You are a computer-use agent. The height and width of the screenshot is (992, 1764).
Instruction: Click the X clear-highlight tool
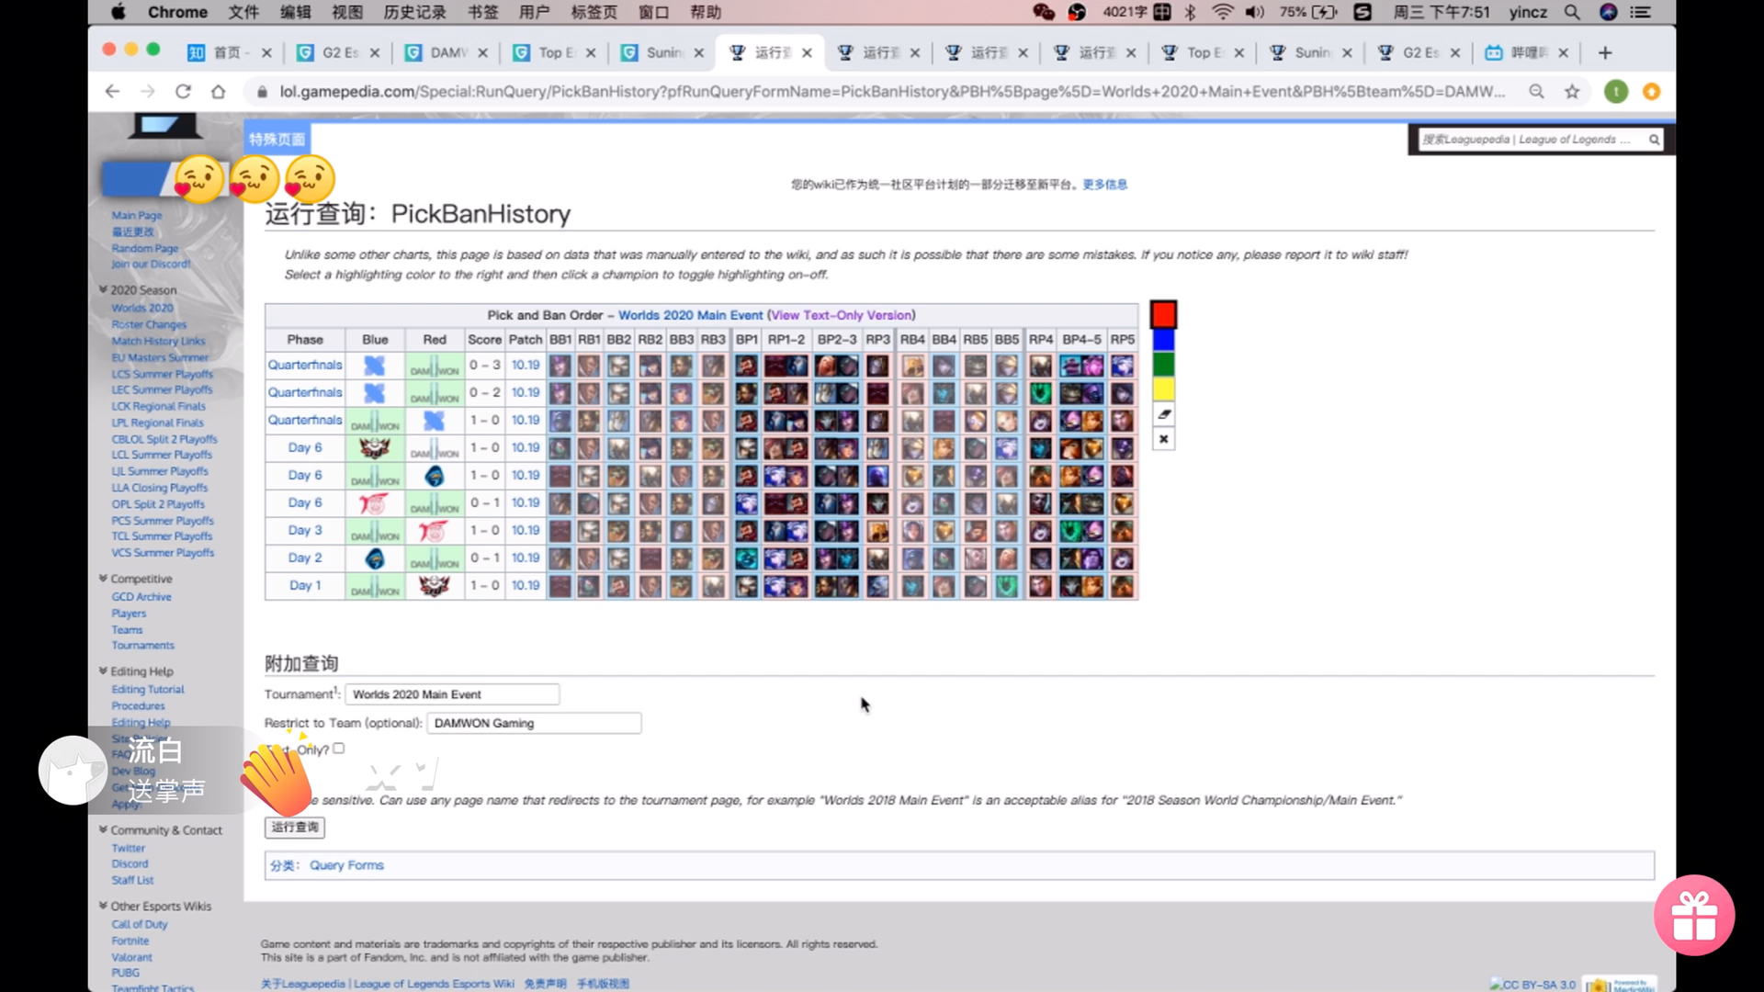pyautogui.click(x=1163, y=439)
